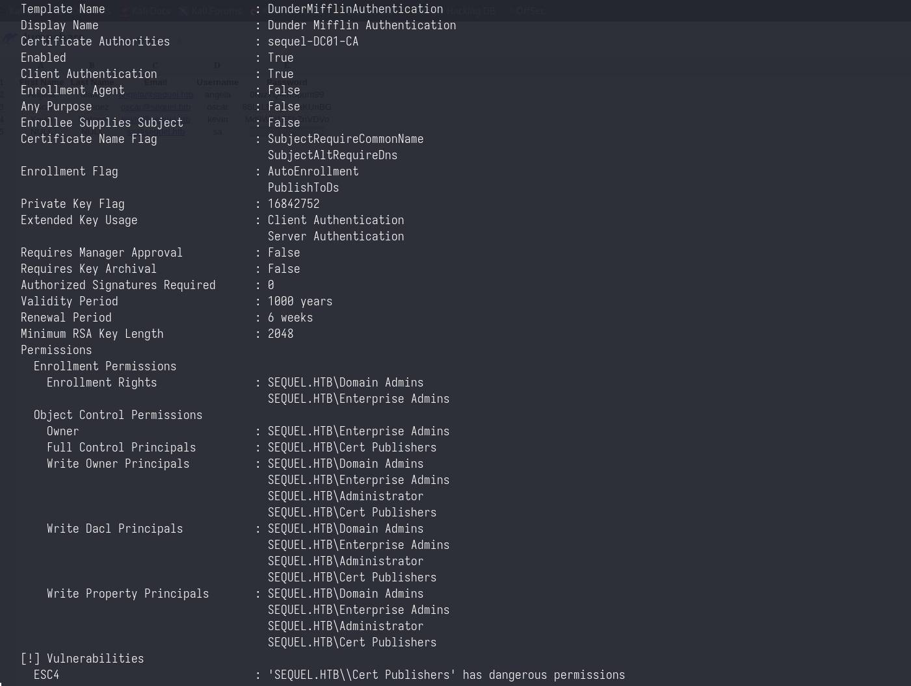This screenshot has width=911, height=686.
Task: Click the Object Control Permissions heading
Action: click(118, 415)
